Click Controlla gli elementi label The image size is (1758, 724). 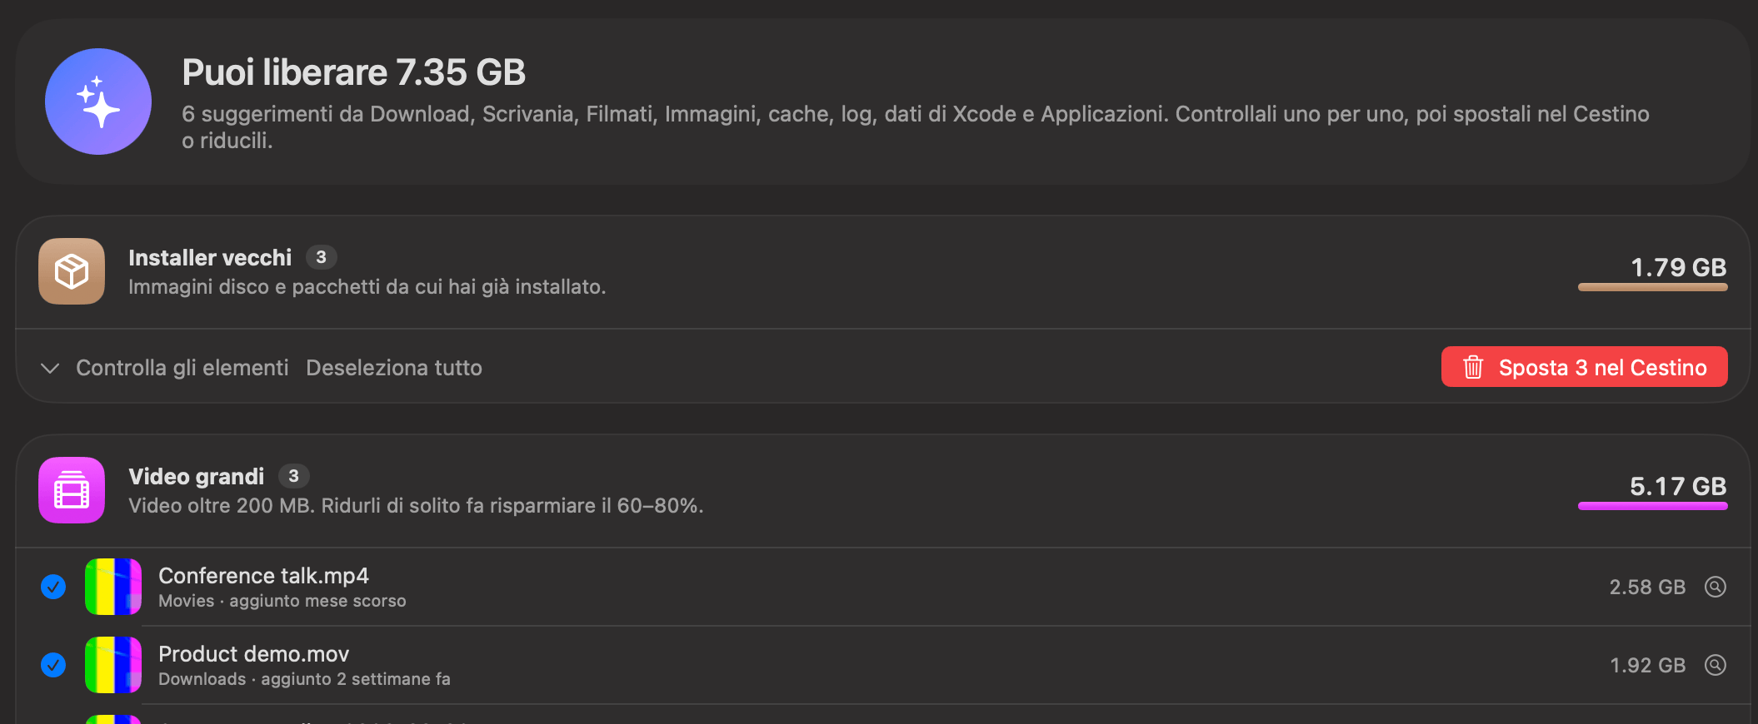(182, 368)
